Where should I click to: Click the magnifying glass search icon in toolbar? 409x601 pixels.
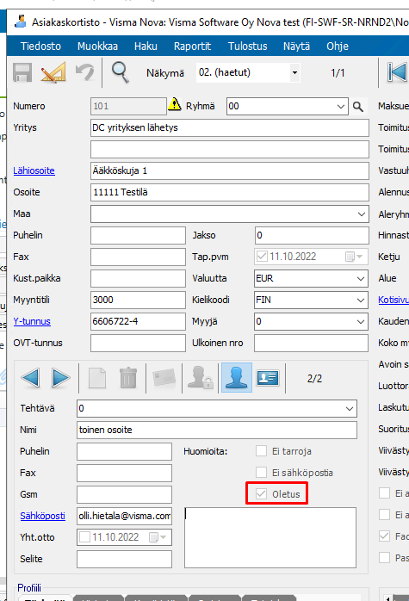(120, 72)
